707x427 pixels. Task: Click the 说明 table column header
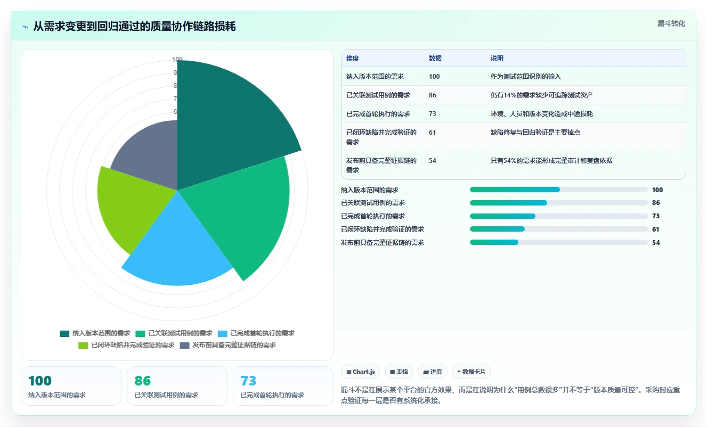[497, 59]
